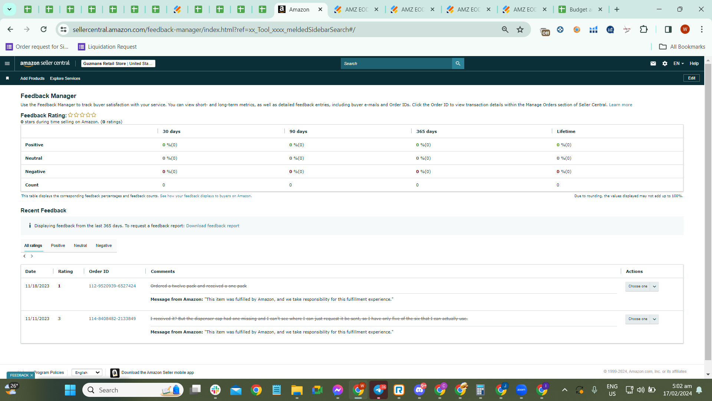
Task: Show hidden system tray icons chevron
Action: click(x=564, y=390)
